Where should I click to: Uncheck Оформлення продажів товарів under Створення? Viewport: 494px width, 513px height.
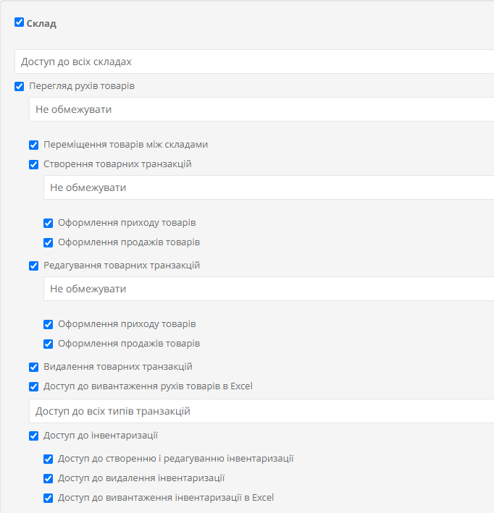(48, 243)
